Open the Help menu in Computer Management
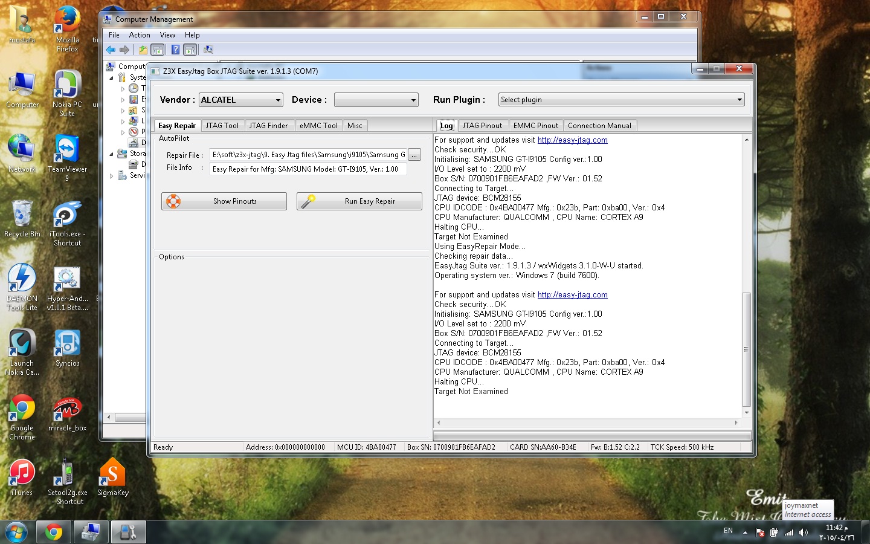The height and width of the screenshot is (544, 870). (192, 35)
